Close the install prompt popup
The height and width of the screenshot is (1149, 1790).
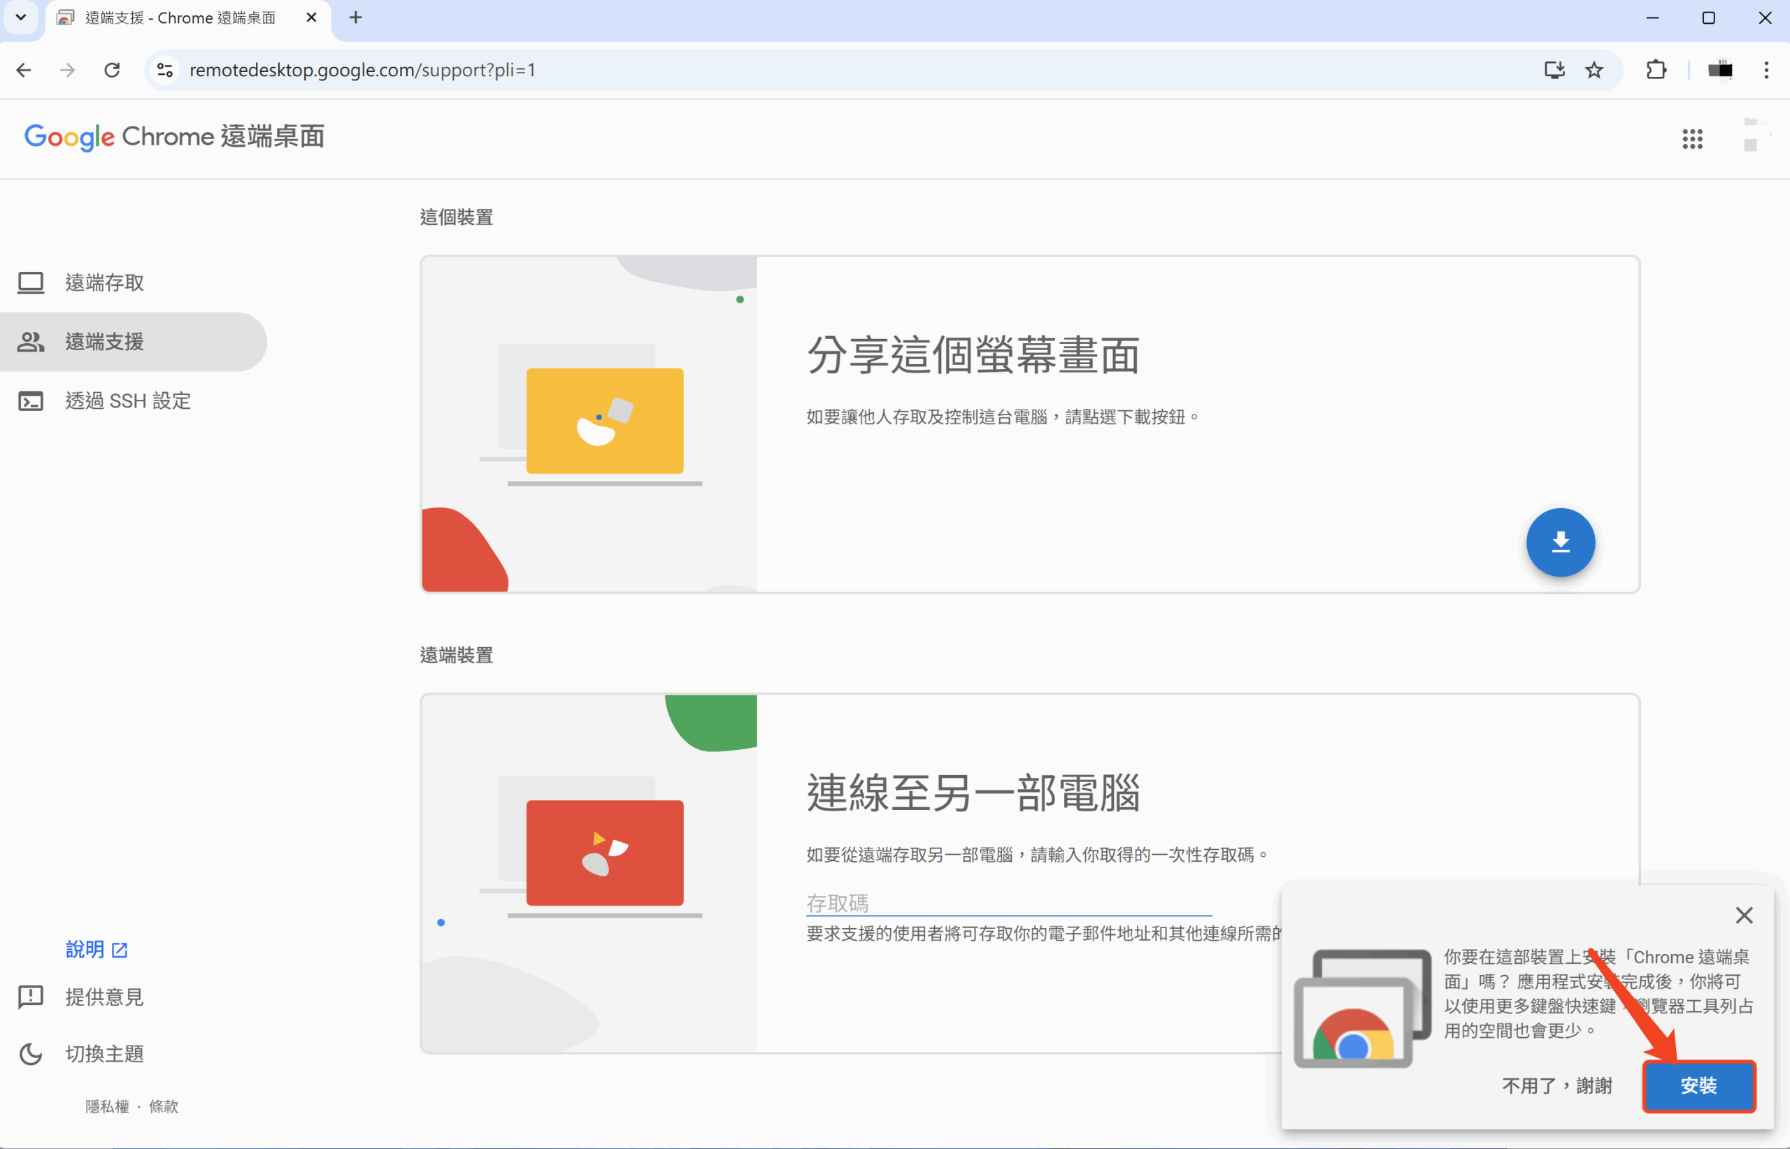(1744, 915)
